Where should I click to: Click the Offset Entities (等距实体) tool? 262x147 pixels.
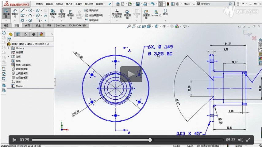[x=71, y=13]
